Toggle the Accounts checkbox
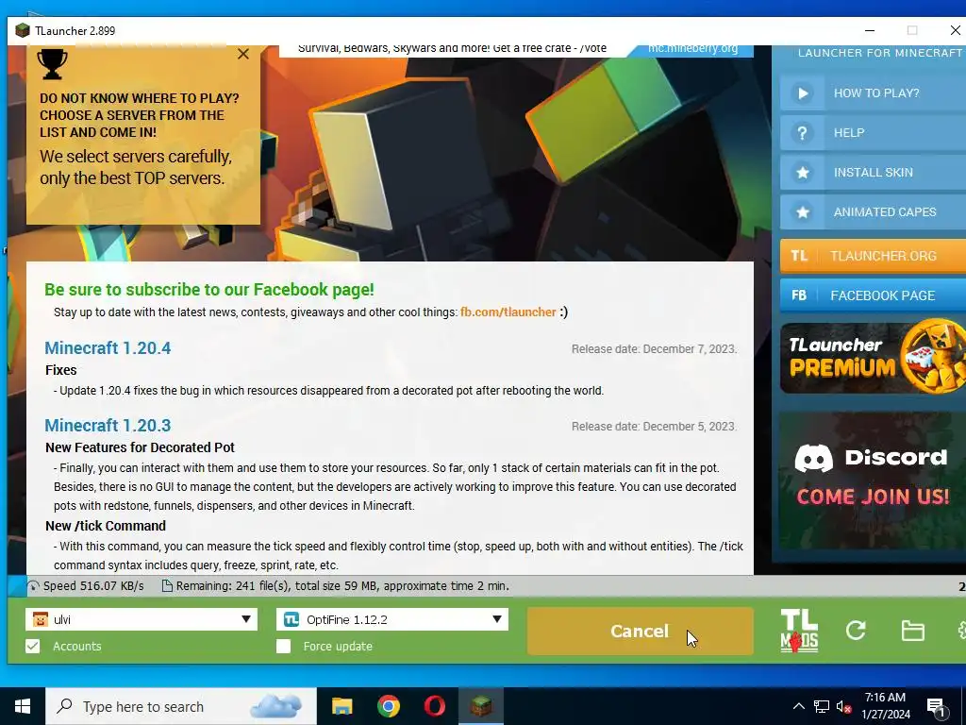 coord(33,646)
